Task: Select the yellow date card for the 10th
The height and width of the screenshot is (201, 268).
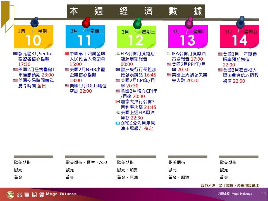Action: pyautogui.click(x=33, y=37)
